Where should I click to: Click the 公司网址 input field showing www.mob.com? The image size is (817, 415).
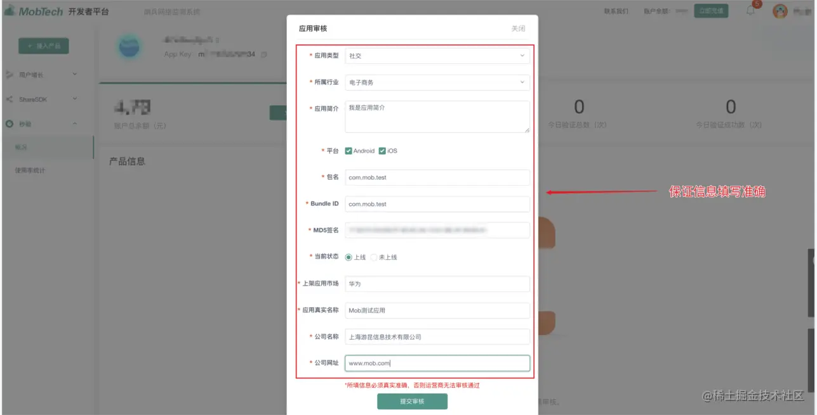coord(437,363)
